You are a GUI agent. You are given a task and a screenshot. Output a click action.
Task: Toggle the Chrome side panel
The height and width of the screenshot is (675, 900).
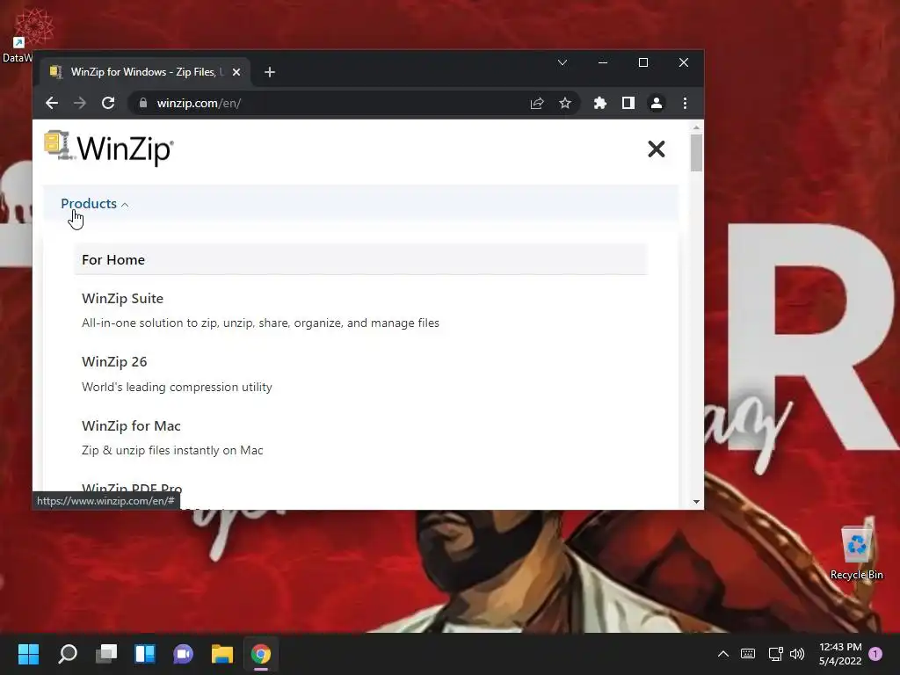pos(628,104)
